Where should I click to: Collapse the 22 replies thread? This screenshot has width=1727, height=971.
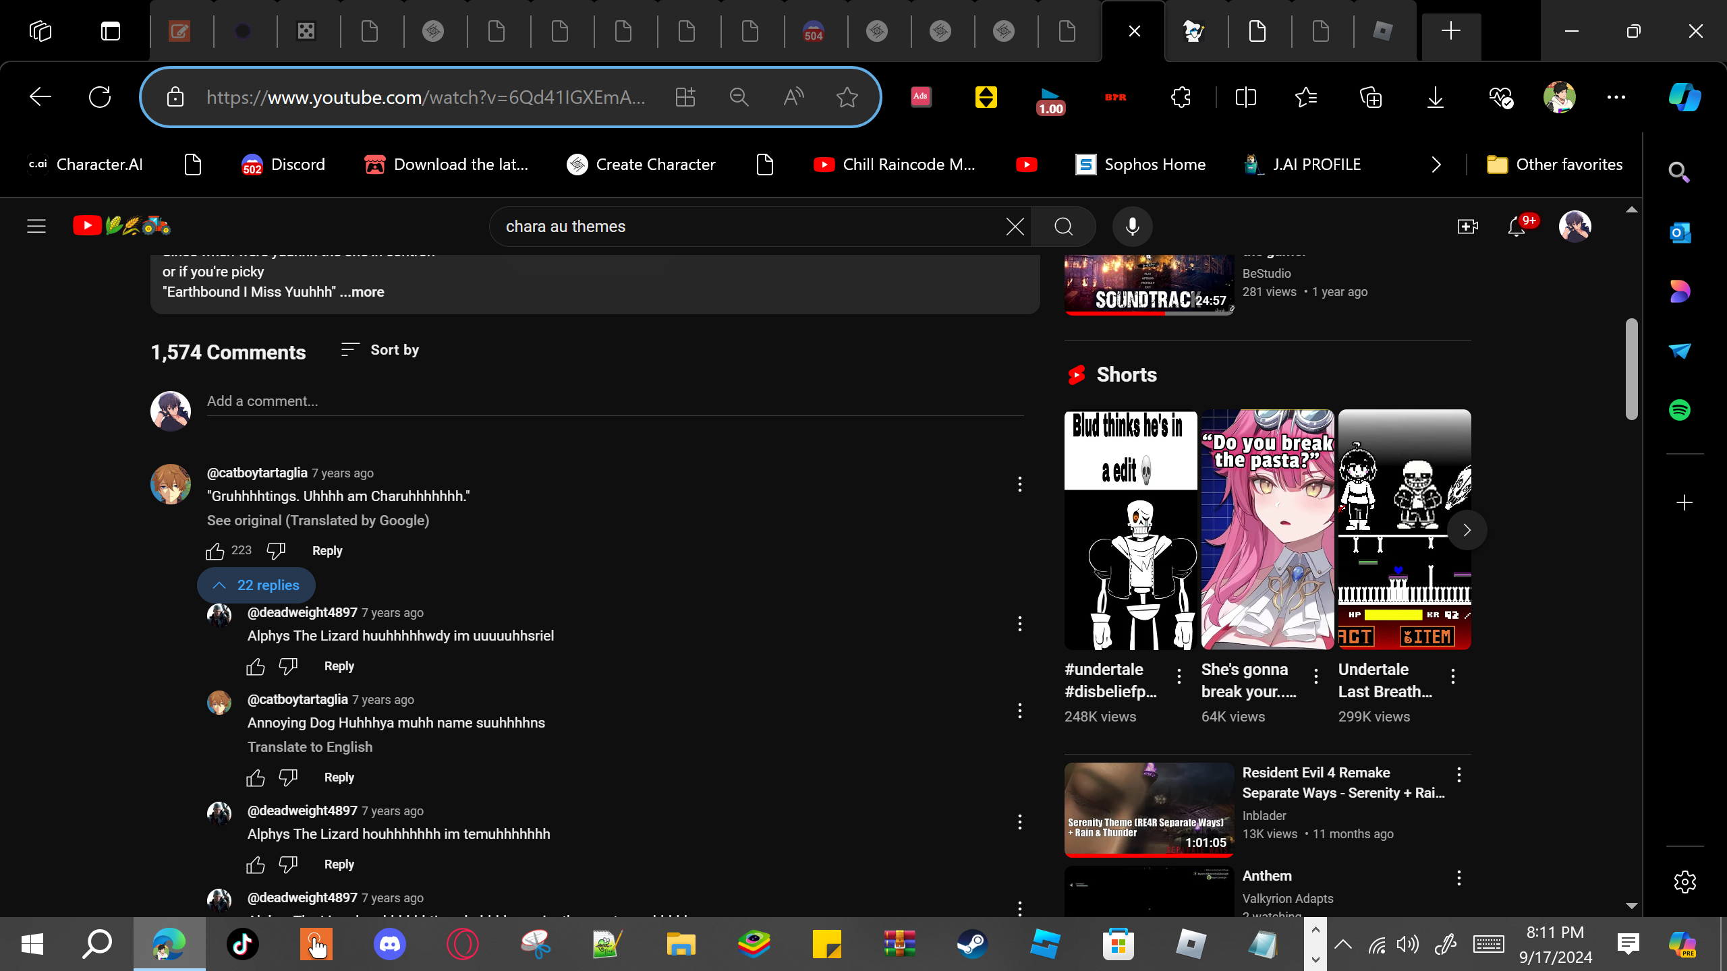pyautogui.click(x=256, y=585)
